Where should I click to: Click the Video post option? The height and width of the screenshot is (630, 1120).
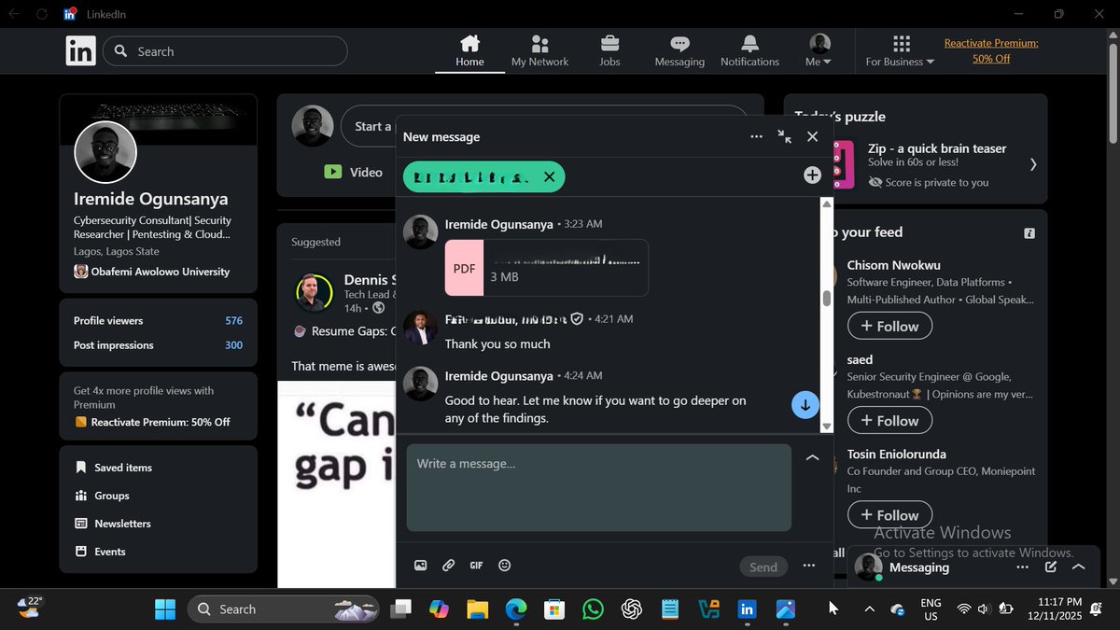tap(353, 172)
